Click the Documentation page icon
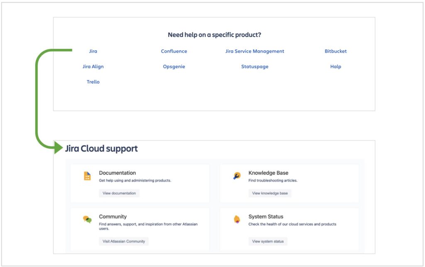The width and height of the screenshot is (425, 267). (87, 176)
